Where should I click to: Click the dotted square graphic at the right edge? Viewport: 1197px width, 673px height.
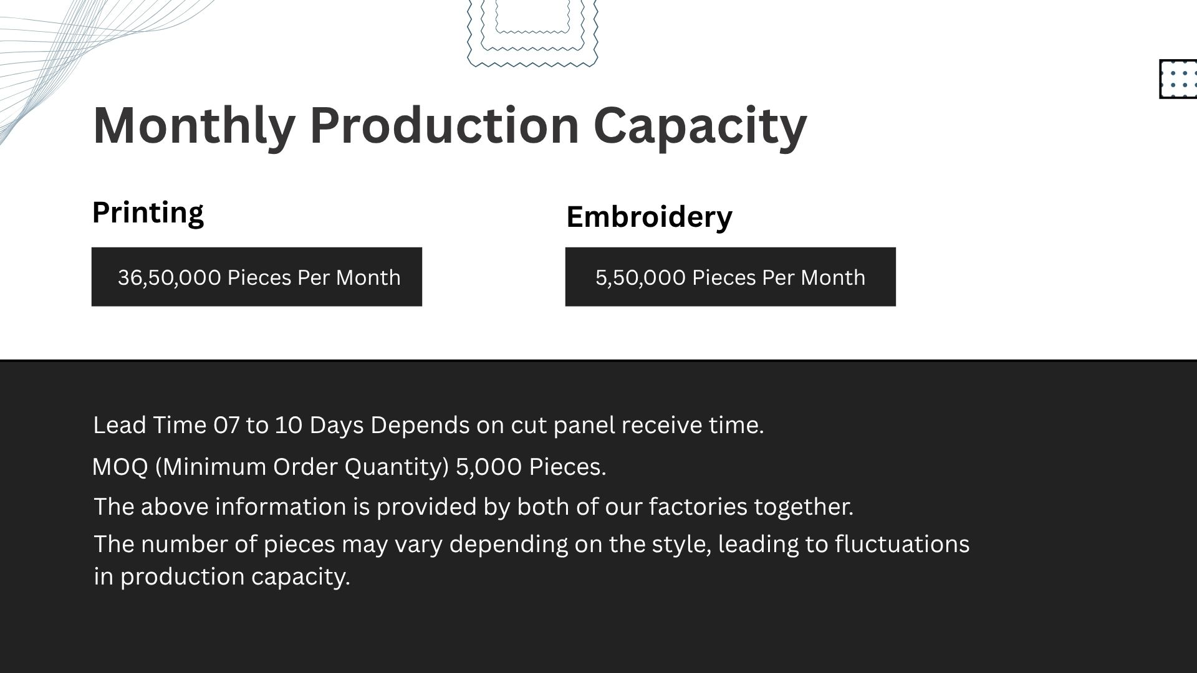click(x=1178, y=79)
